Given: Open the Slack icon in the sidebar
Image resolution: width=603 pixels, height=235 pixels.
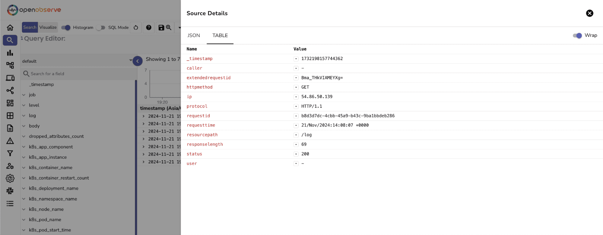Looking at the screenshot, I should (10, 191).
